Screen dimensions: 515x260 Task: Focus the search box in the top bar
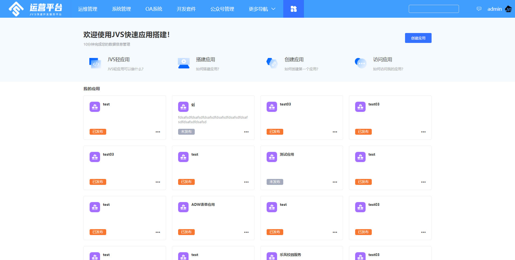434,9
